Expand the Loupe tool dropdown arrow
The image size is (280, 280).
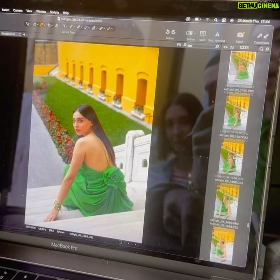point(45,25)
